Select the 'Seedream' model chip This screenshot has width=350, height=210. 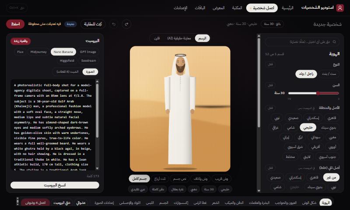tap(89, 61)
